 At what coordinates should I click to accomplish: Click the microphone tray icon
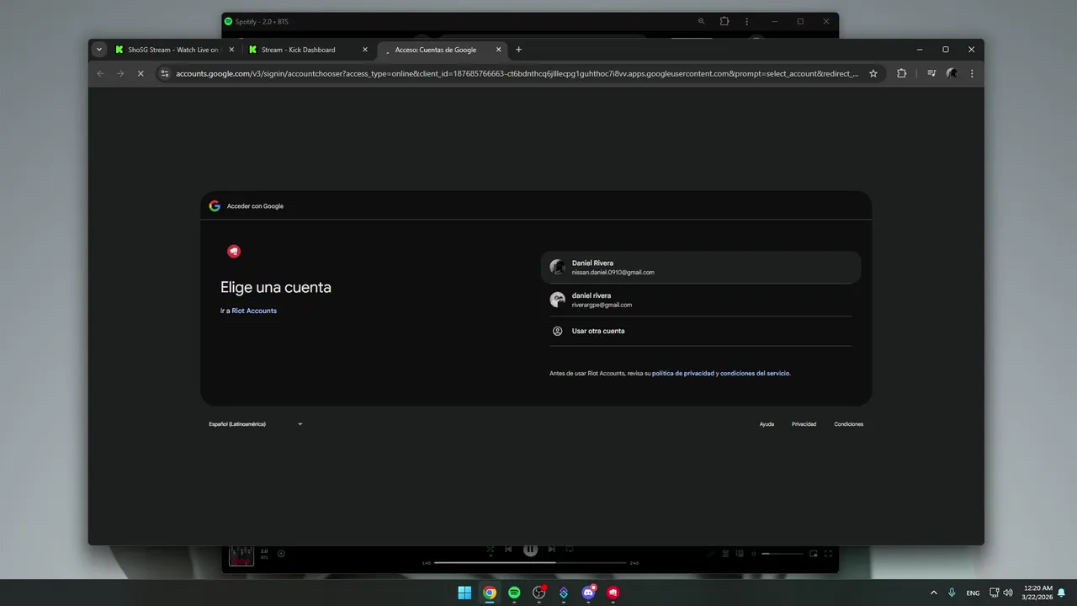click(x=952, y=593)
